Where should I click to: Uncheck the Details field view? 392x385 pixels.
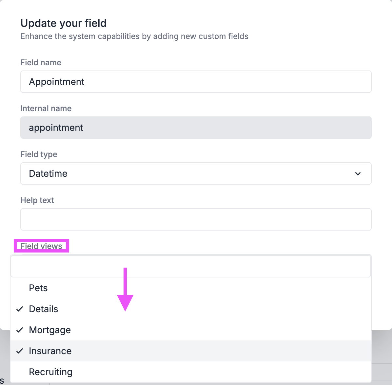point(43,309)
